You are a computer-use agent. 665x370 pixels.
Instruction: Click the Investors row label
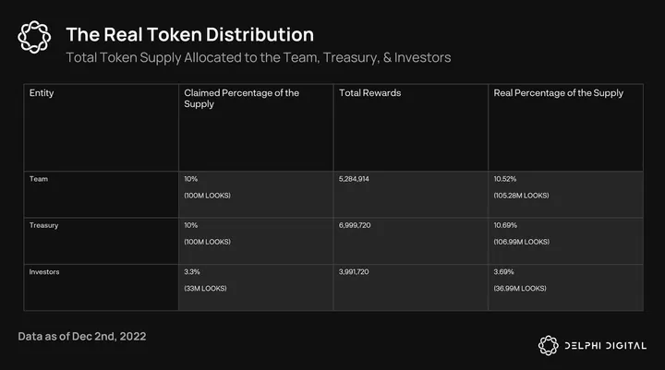pyautogui.click(x=46, y=272)
